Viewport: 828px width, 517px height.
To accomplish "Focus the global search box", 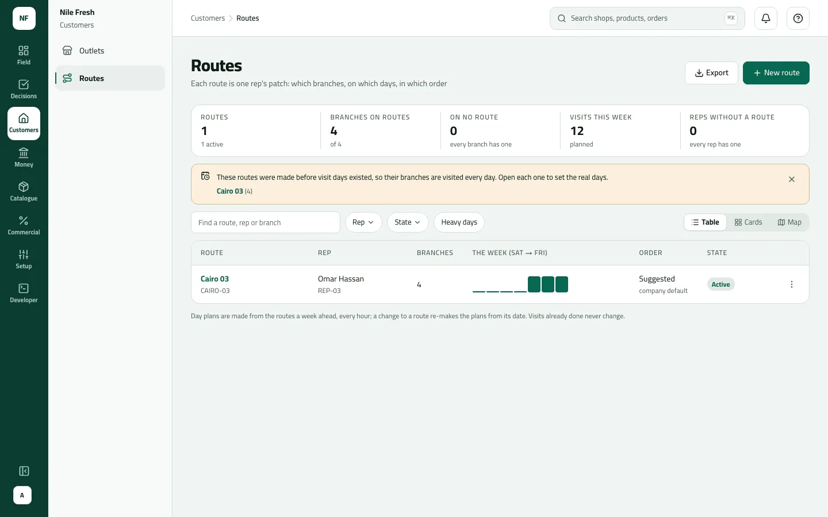I will 647,18.
